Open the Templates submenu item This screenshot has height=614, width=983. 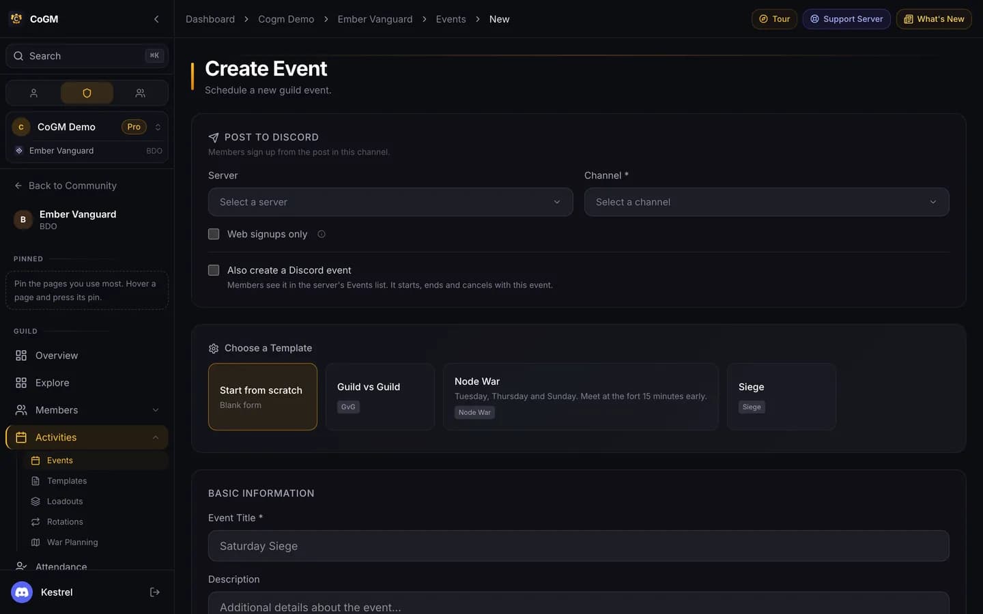tap(96, 481)
